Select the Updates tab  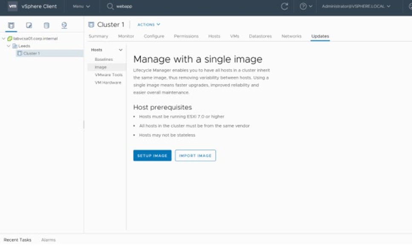coord(320,36)
